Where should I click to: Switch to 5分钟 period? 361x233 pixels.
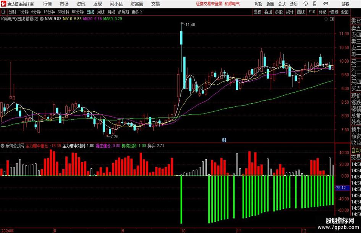pos(36,12)
